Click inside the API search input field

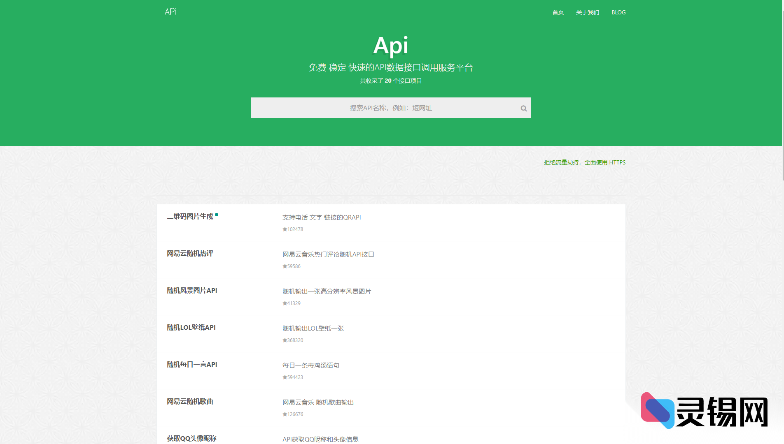tap(391, 108)
